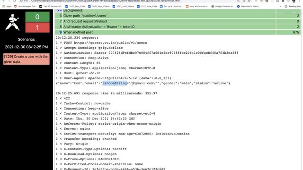The width and height of the screenshot is (303, 170).
Task: Open the 2021_Sept_Code bookmark
Action: 75,6
